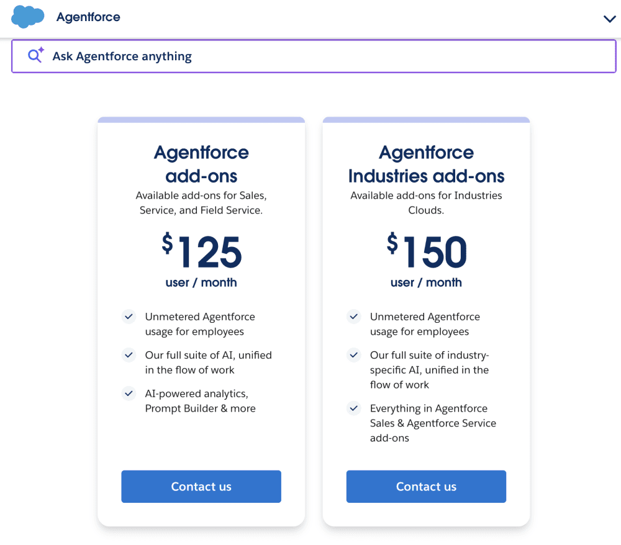Select the Agentforce add-ons card heading
Screen dimensions: 621x545
[x=201, y=164]
